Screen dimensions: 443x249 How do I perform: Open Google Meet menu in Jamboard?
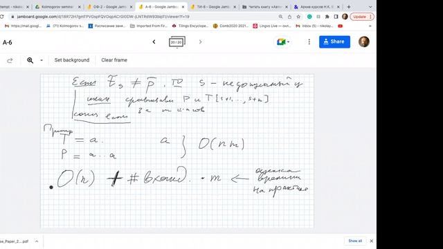tap(283, 41)
